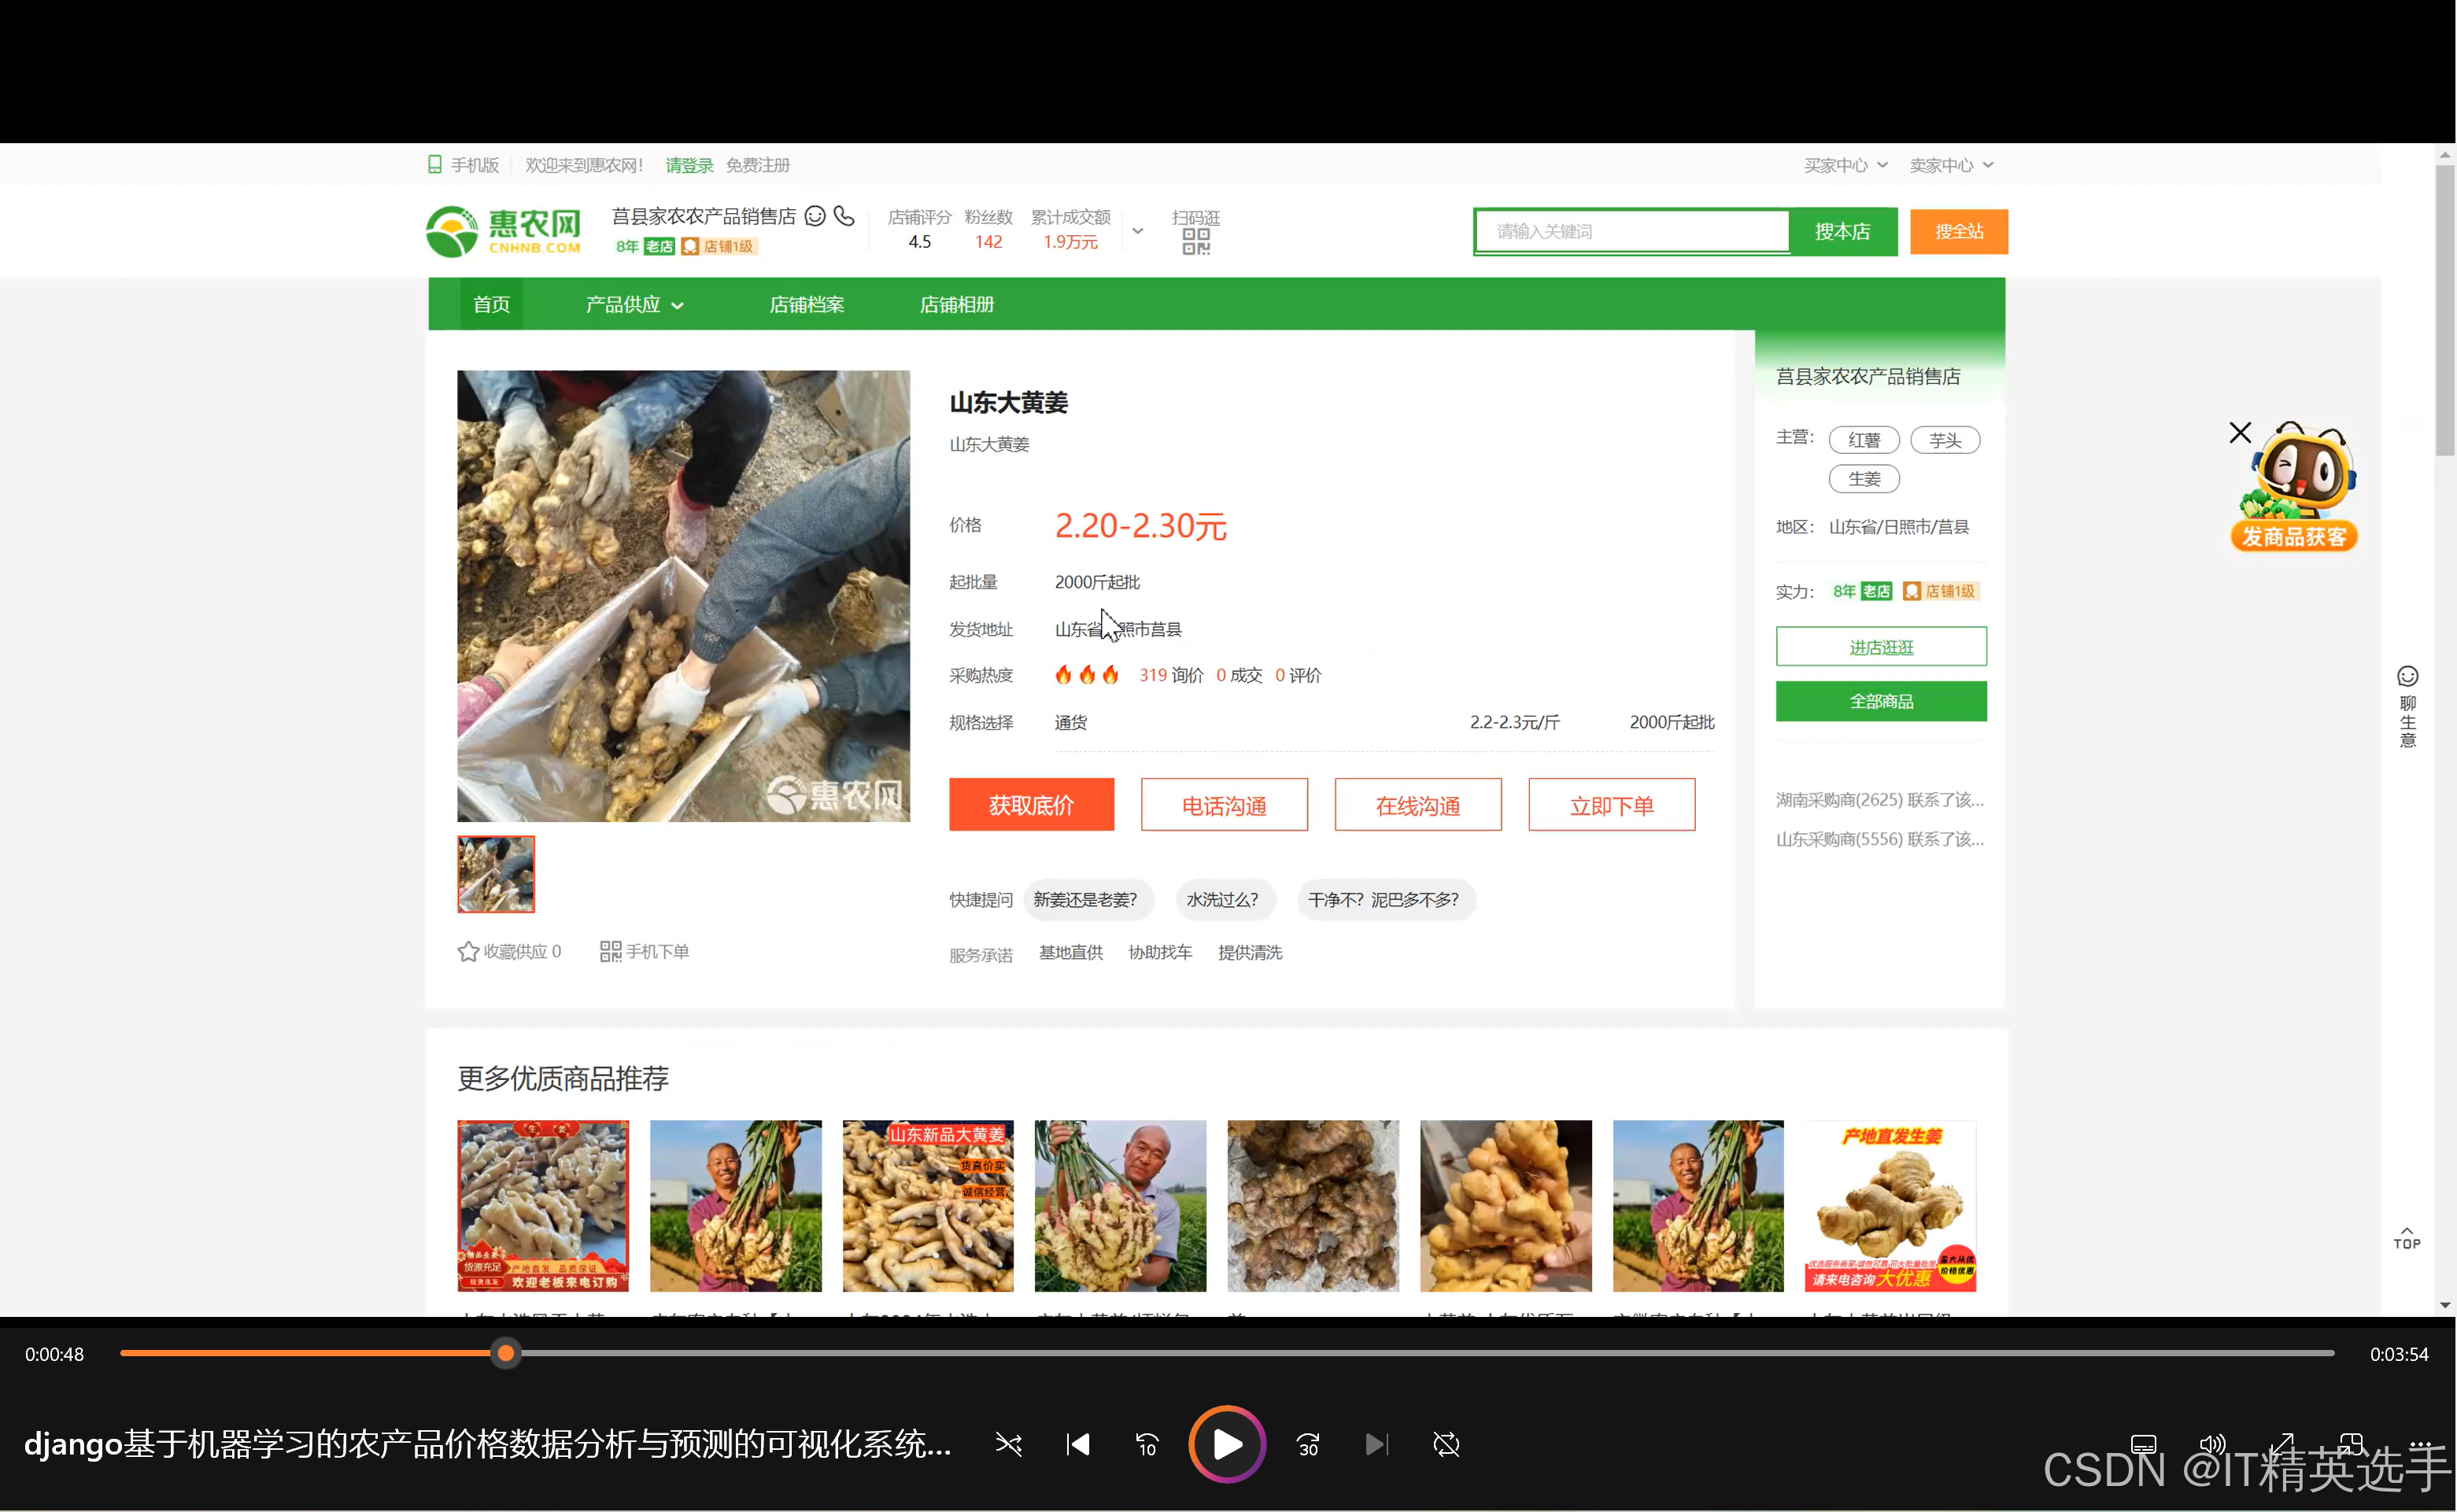The height and width of the screenshot is (1512, 2457).
Task: Click the 电话沟通 button
Action: 1224,804
